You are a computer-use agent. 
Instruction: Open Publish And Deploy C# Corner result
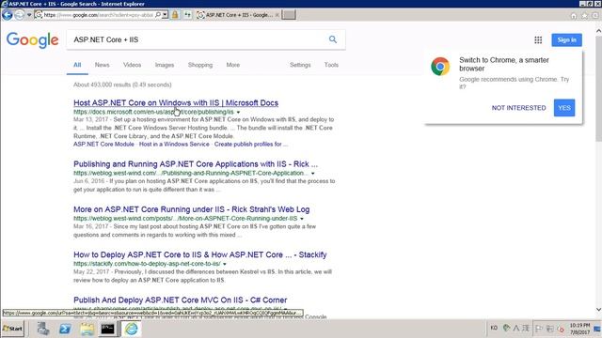coord(180,300)
